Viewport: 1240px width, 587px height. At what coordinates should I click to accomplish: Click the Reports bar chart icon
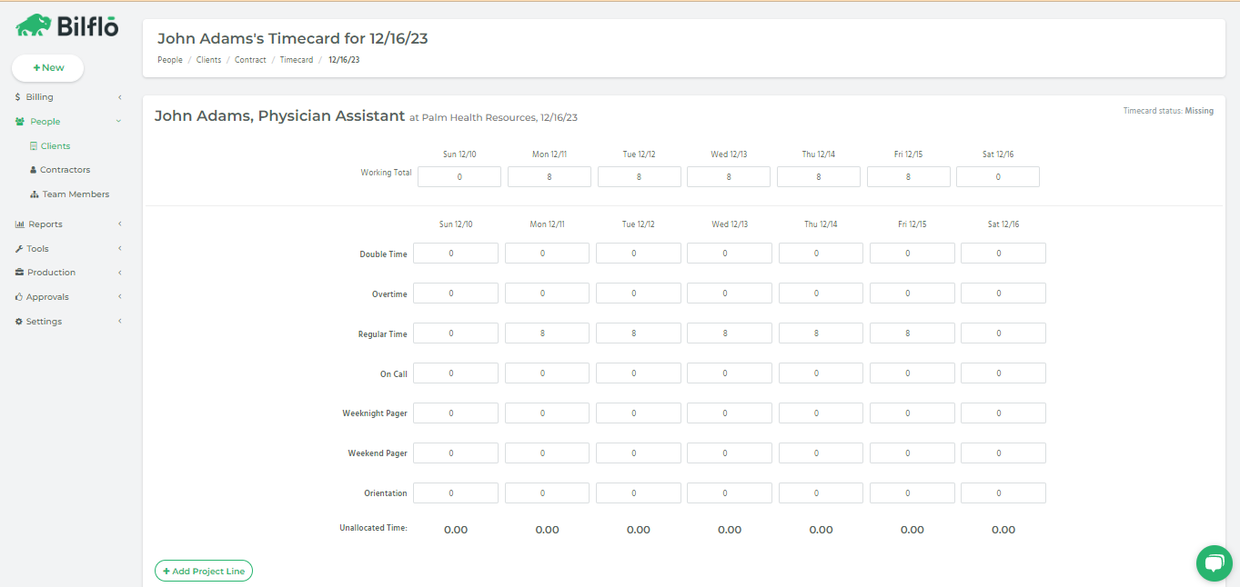coord(20,224)
